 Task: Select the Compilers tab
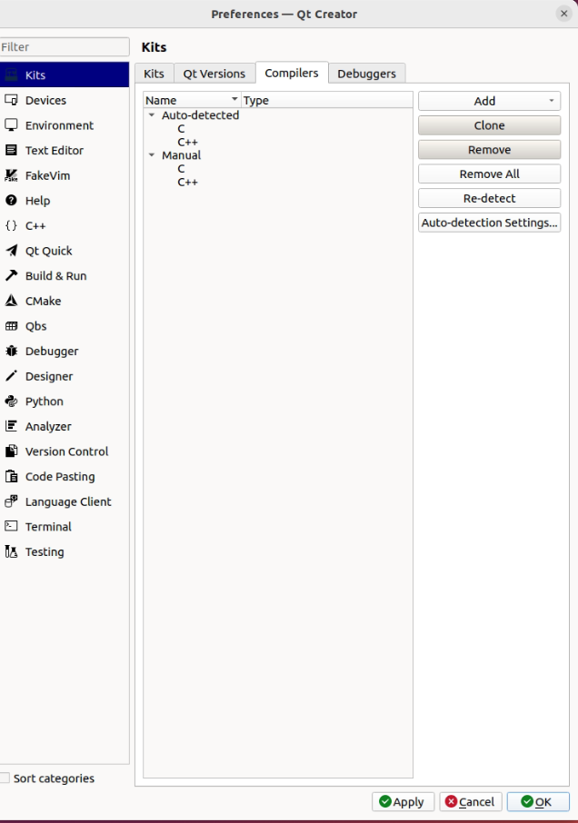click(x=292, y=73)
